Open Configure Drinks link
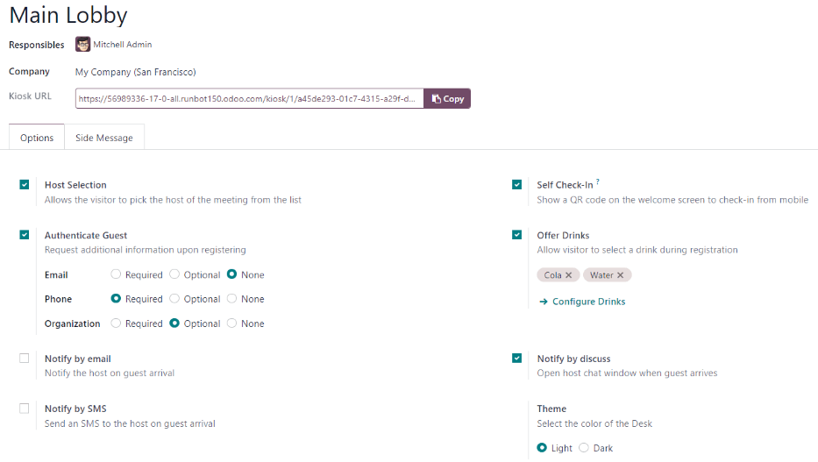This screenshot has width=818, height=462. pyautogui.click(x=582, y=302)
